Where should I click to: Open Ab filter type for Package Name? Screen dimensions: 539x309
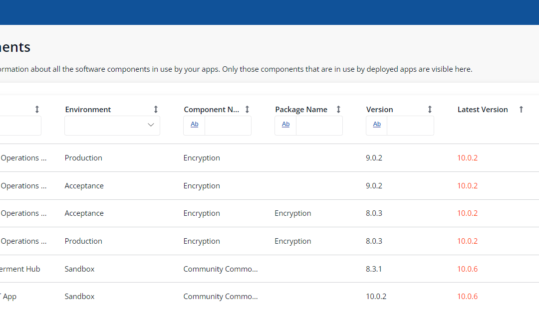click(x=285, y=125)
